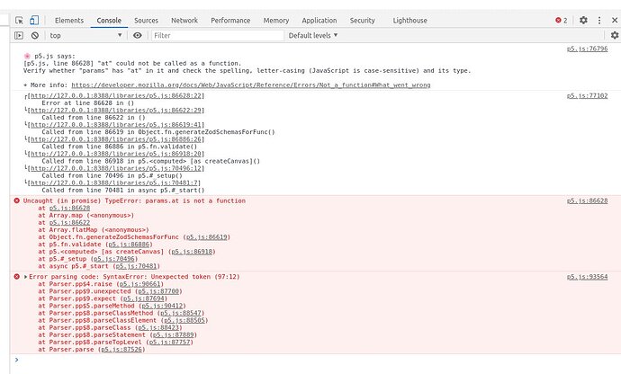Open stack link p5.js:70496:12
621x374 pixels.
116,168
